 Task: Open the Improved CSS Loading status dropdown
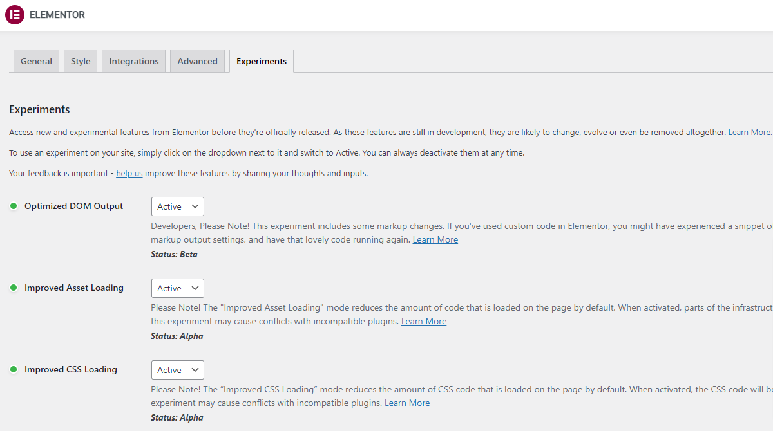177,370
